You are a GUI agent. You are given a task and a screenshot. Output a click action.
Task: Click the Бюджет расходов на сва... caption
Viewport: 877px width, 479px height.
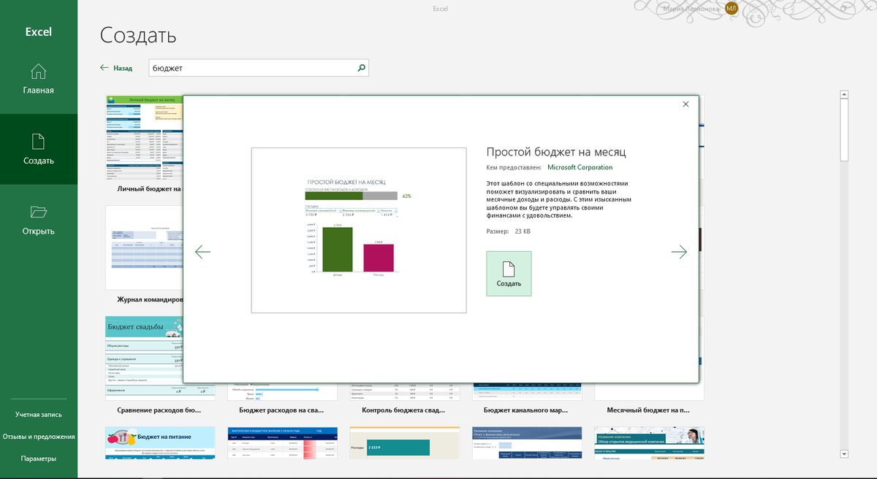(281, 410)
